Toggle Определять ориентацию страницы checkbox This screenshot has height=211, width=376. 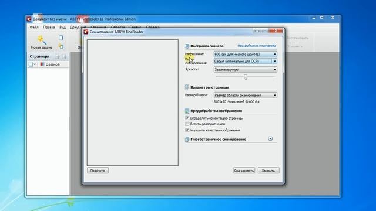(x=187, y=118)
